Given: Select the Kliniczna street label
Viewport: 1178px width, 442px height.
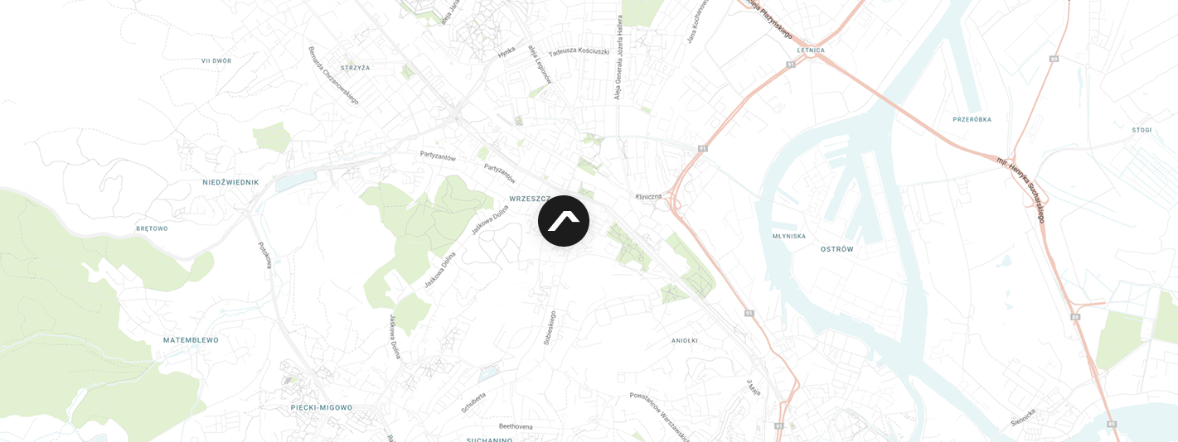Looking at the screenshot, I should click(648, 196).
